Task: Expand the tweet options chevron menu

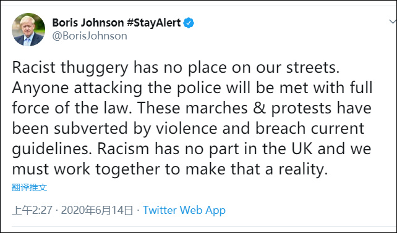Action: click(393, 22)
